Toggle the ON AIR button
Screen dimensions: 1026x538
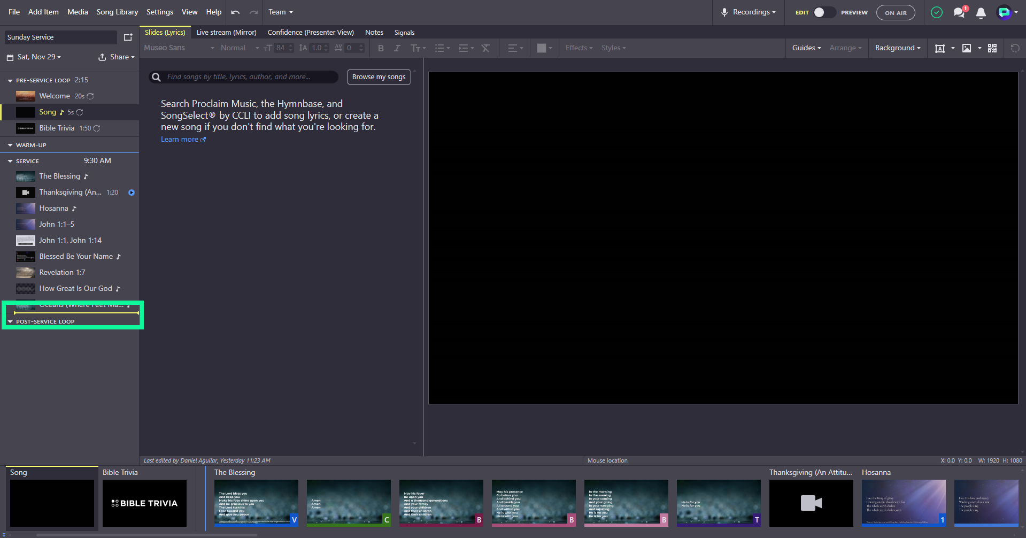pos(896,12)
